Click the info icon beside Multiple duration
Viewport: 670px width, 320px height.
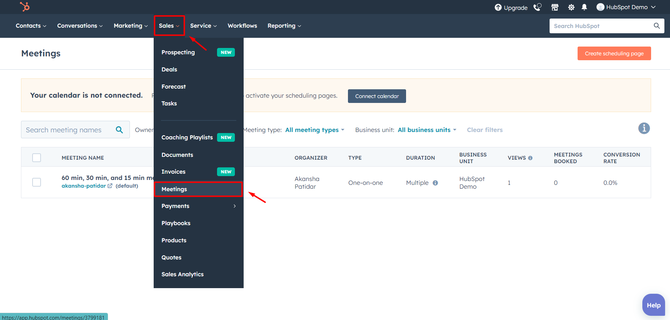(435, 183)
